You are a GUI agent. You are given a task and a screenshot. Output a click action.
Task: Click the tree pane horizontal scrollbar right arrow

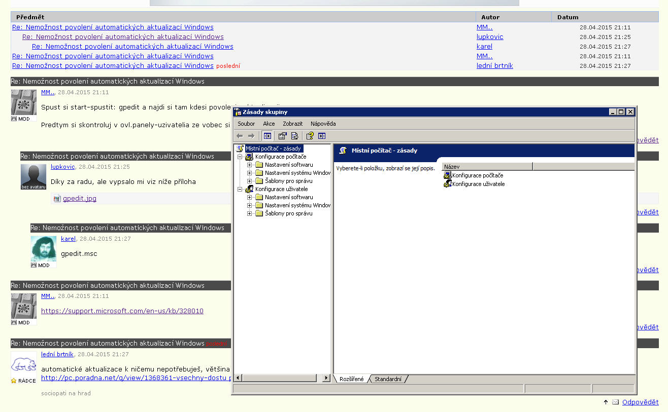pyautogui.click(x=326, y=378)
